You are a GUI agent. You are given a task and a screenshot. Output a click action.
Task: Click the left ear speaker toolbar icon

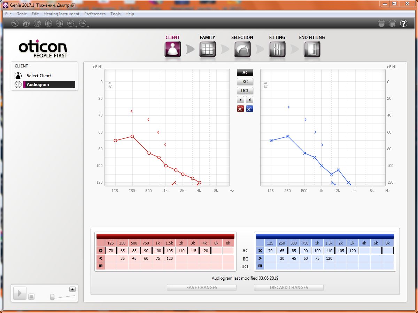pos(48,23)
